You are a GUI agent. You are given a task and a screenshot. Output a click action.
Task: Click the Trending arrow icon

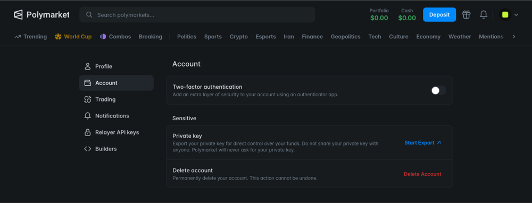pyautogui.click(x=18, y=37)
